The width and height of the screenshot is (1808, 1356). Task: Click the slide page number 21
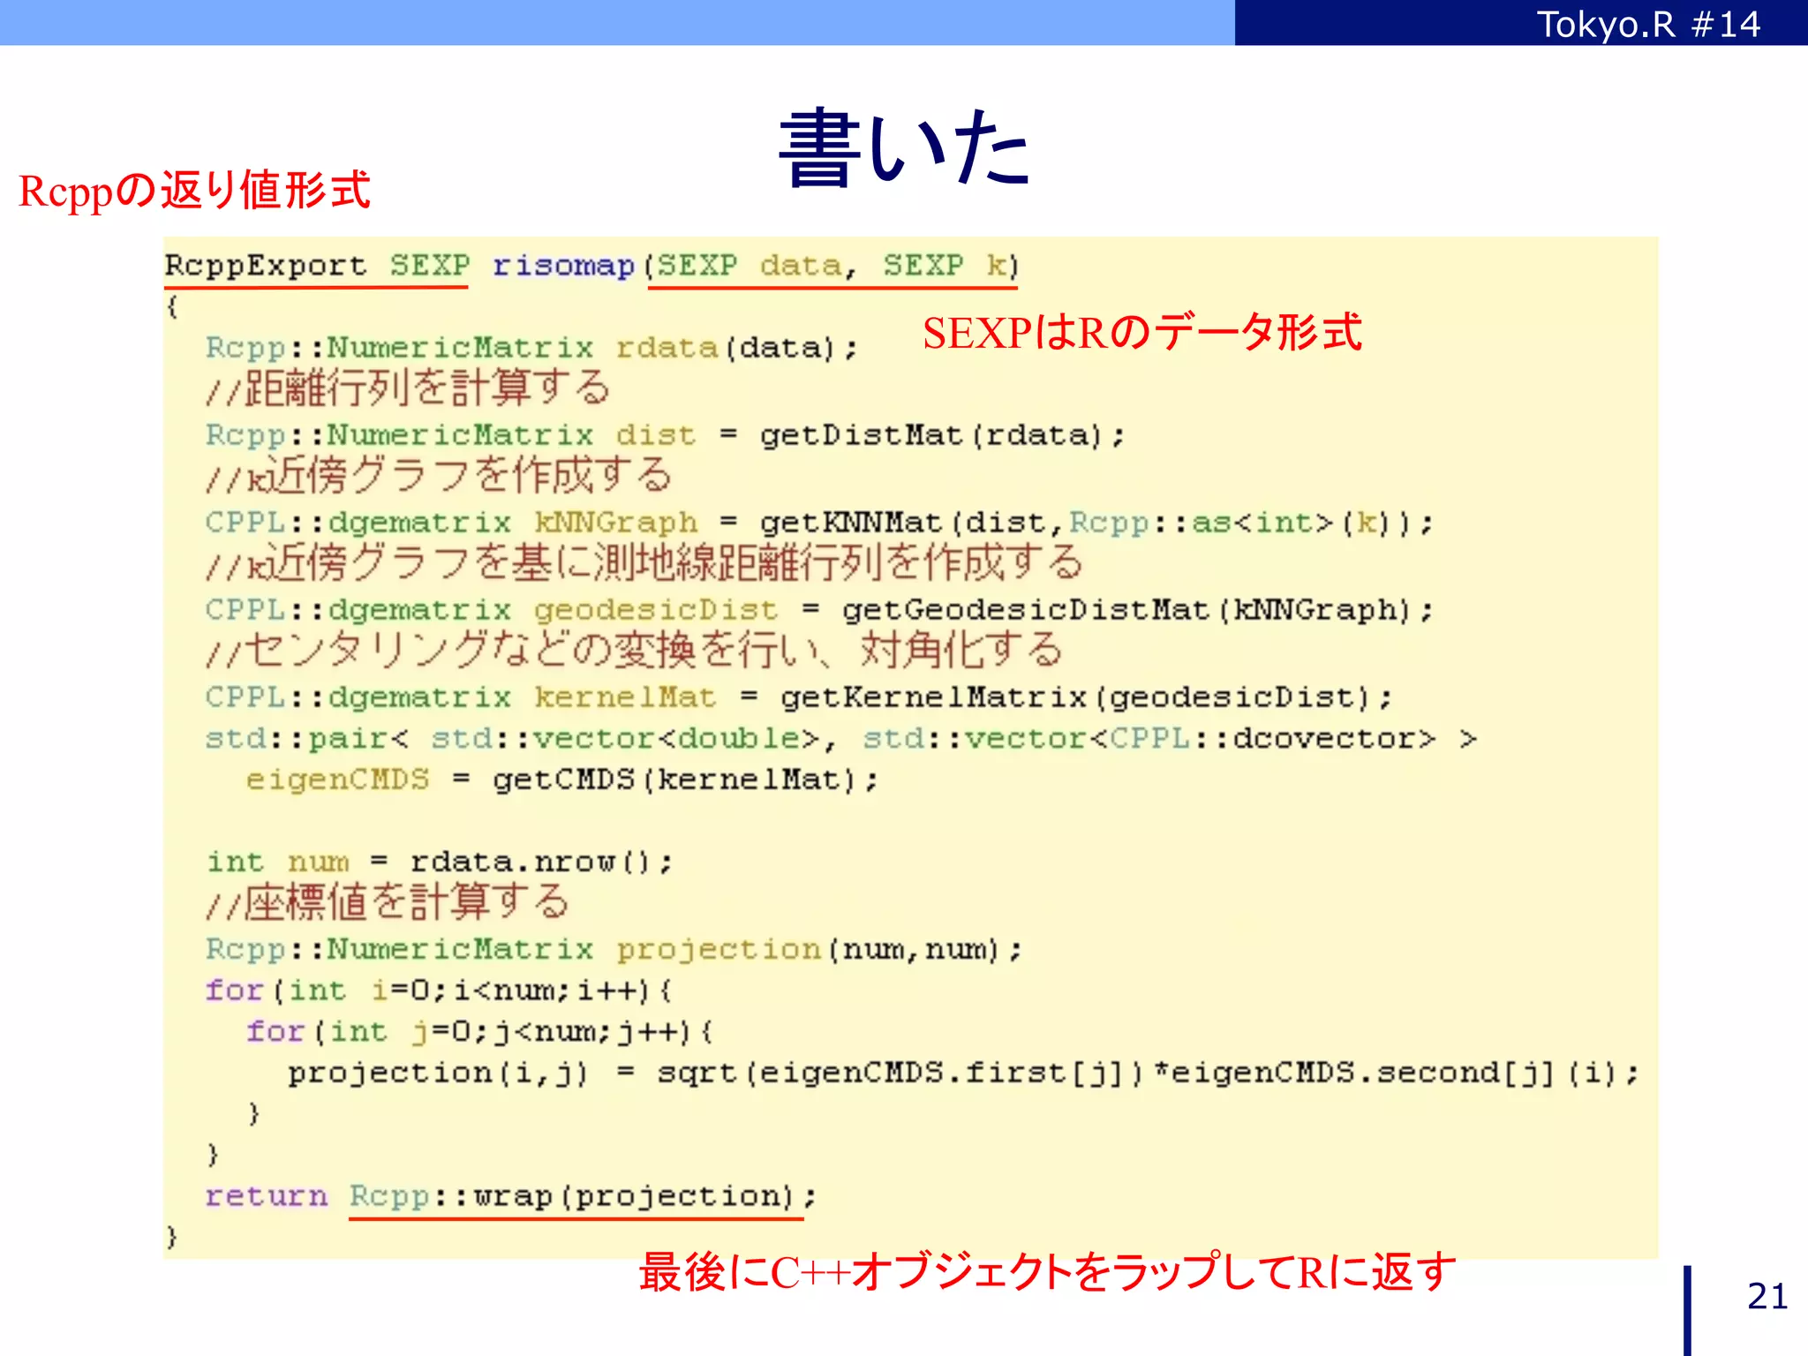click(1767, 1296)
